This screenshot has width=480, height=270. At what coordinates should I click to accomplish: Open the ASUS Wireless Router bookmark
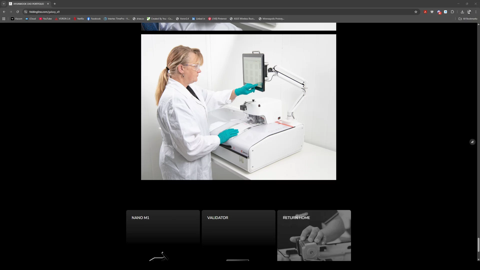point(242,19)
